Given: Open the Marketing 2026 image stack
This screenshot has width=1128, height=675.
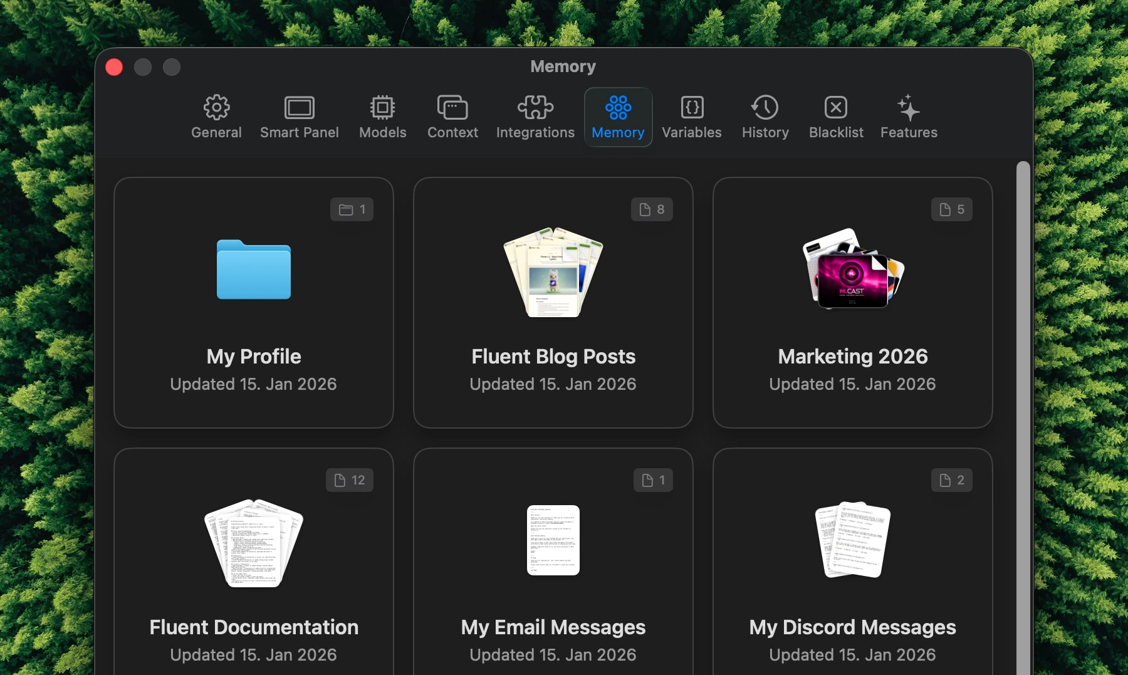Looking at the screenshot, I should (x=853, y=269).
